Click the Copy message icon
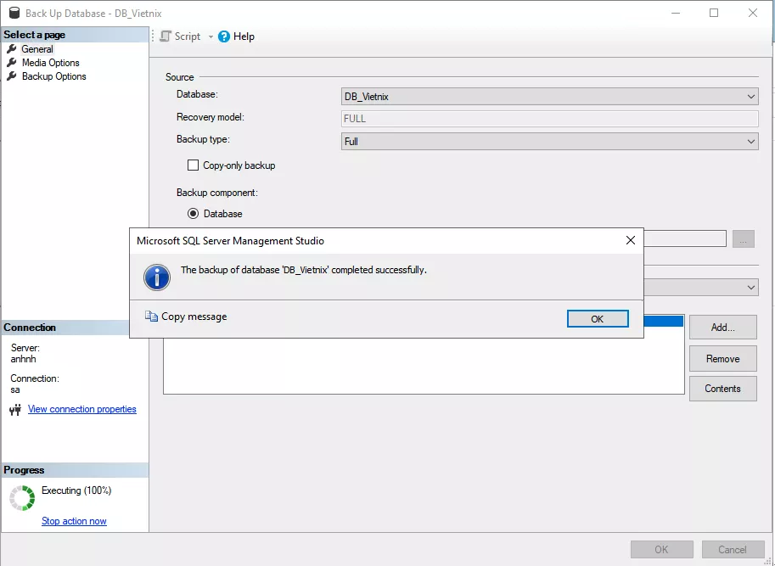The image size is (775, 566). tap(152, 317)
